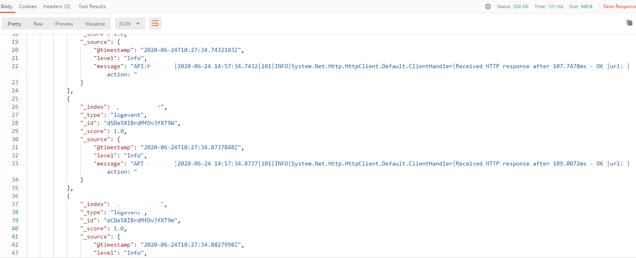Click the 200 OK status text
This screenshot has height=258, width=636.
(521, 6)
